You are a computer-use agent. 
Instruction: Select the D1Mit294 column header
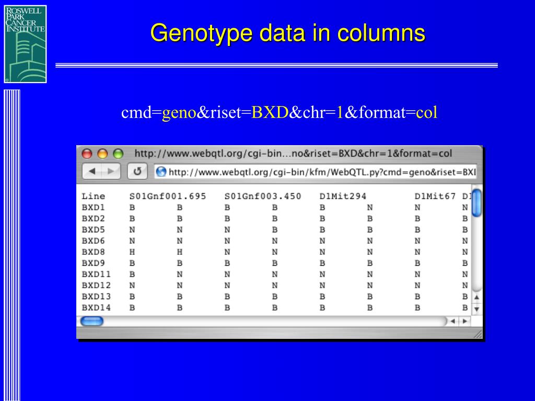(x=343, y=196)
